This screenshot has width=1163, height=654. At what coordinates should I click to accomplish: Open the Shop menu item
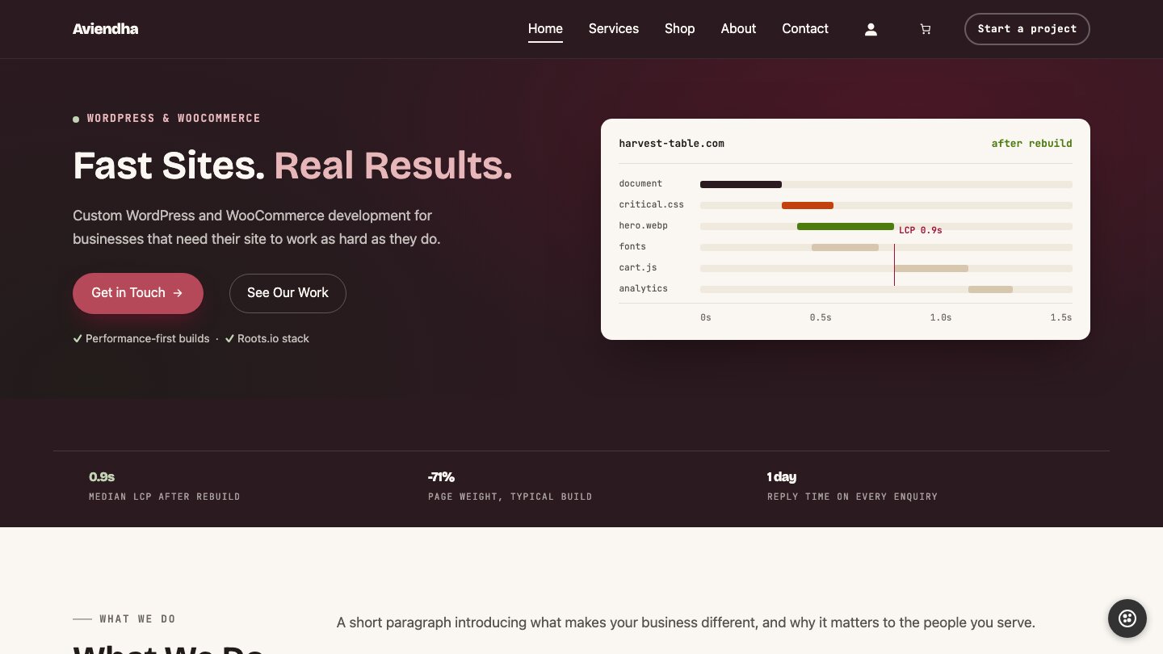click(x=680, y=29)
